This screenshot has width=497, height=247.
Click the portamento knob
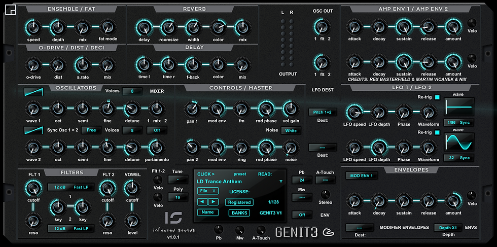click(156, 148)
